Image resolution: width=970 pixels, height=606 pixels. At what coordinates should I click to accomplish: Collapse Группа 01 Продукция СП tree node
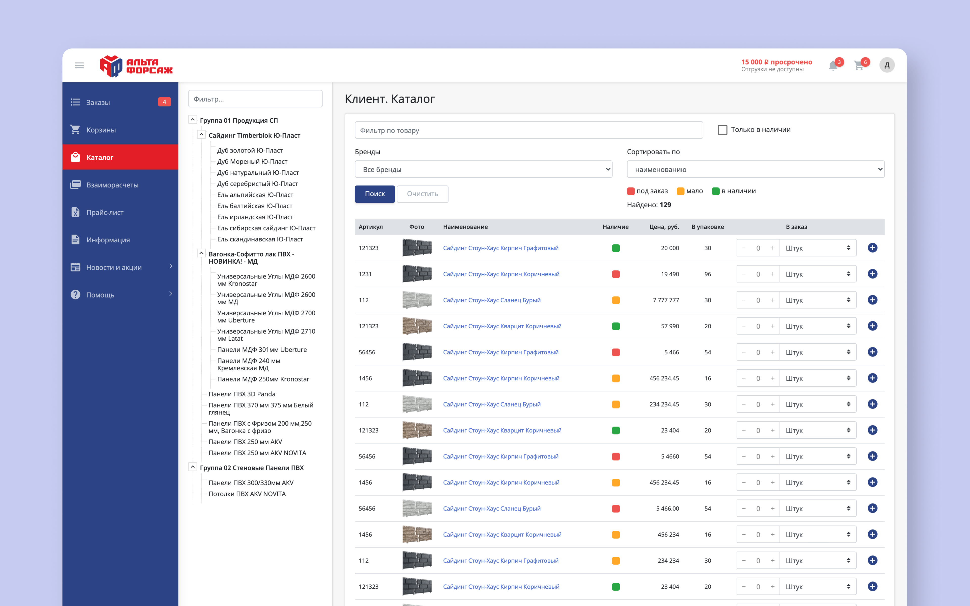pos(193,119)
